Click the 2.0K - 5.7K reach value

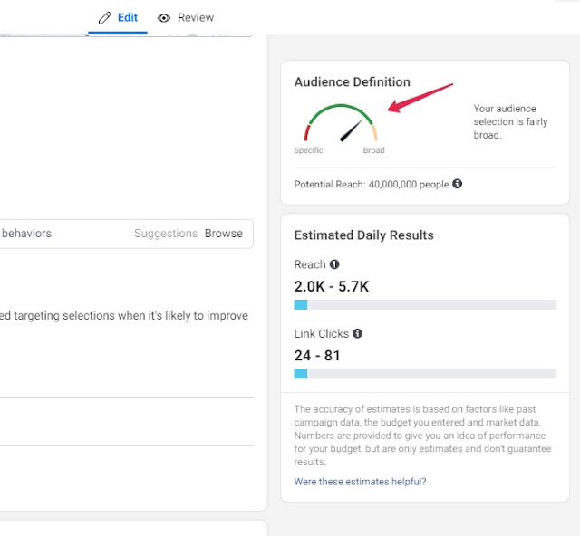pos(331,287)
